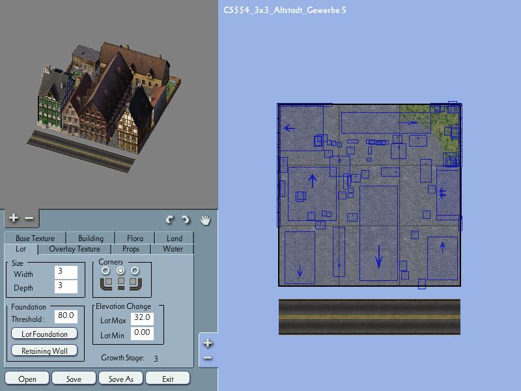
Task: Rotate preview counter-clockwise with left curved arrow
Action: [170, 220]
